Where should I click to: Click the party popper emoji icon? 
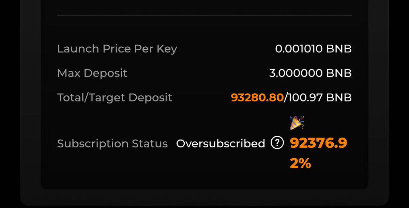pos(297,123)
